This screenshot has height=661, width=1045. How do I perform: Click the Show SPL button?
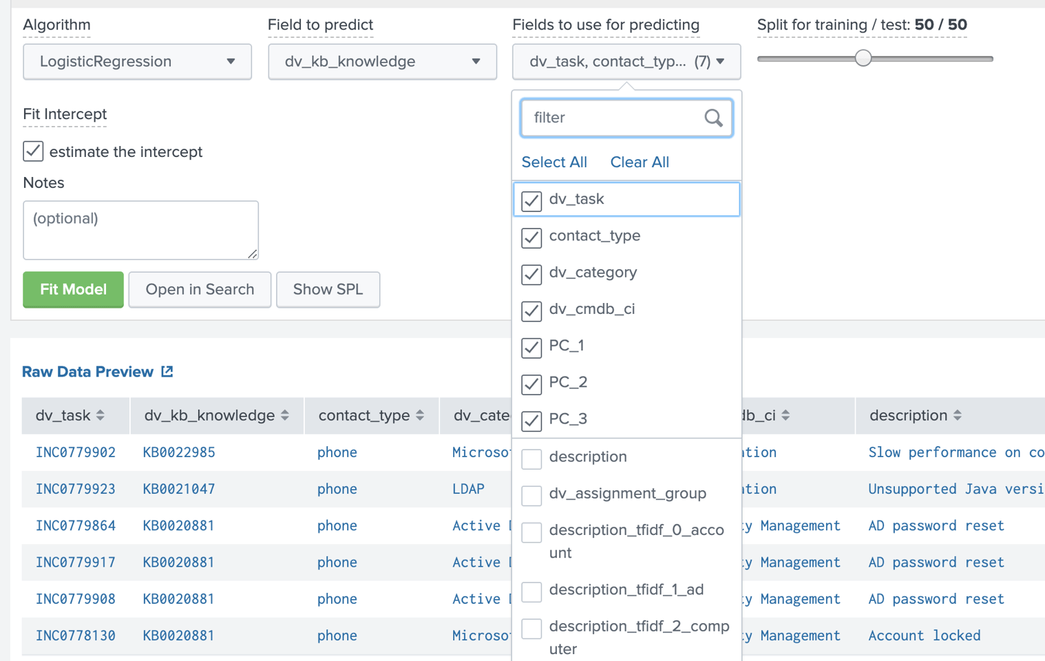click(328, 289)
